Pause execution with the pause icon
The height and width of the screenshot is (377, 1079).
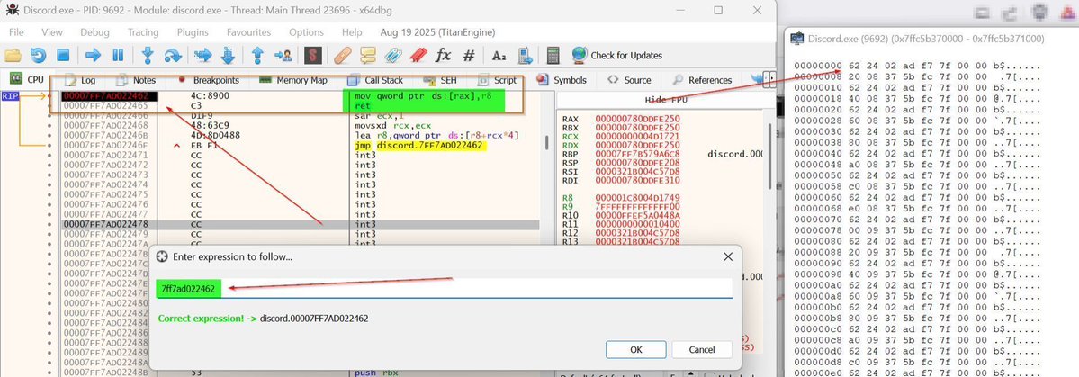[x=118, y=55]
